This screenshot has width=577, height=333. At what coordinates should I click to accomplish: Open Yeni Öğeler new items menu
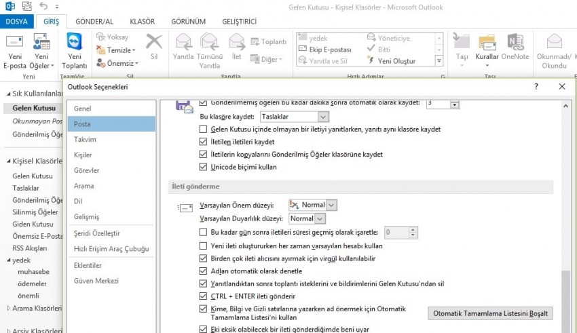coord(41,51)
